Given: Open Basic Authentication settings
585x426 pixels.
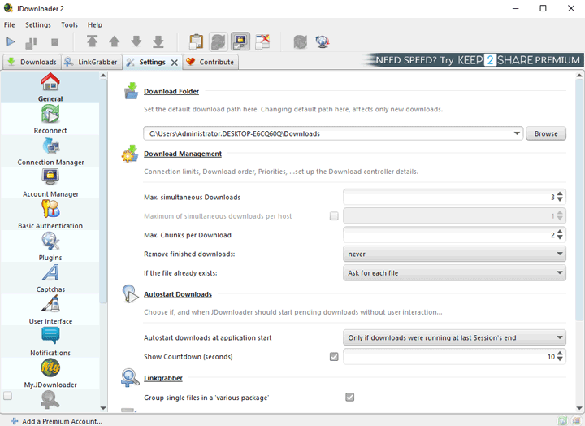Looking at the screenshot, I should tap(50, 215).
